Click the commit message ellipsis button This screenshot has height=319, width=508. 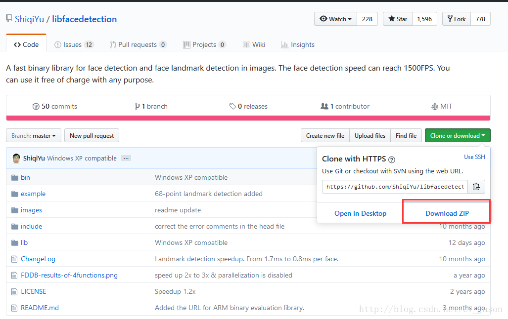click(126, 159)
